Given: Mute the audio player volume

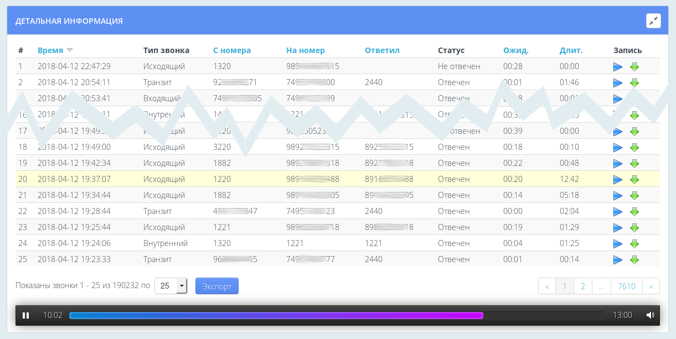Looking at the screenshot, I should tap(650, 315).
